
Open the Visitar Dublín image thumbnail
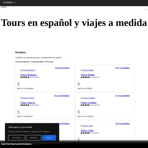87,70
